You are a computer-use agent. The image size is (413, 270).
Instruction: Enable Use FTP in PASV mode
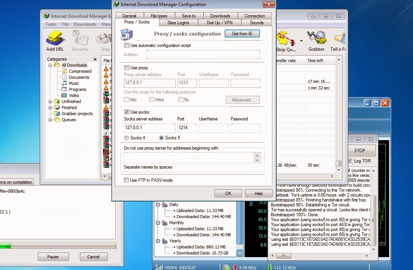(127, 180)
